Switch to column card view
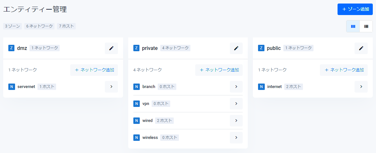The width and height of the screenshot is (376, 153). 353,26
